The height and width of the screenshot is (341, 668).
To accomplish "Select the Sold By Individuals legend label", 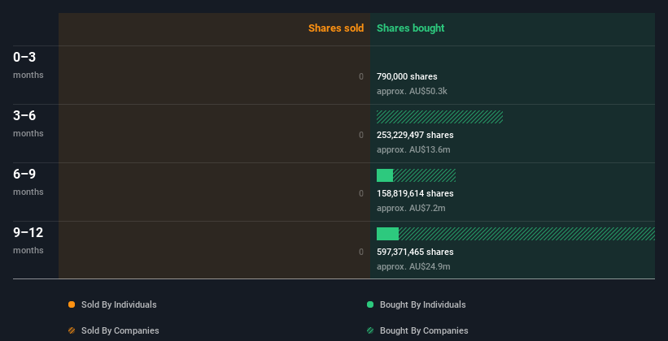I will (119, 304).
